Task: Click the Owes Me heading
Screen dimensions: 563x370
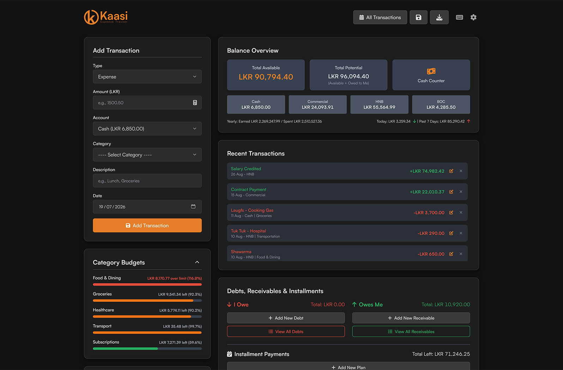Action: tap(368, 304)
